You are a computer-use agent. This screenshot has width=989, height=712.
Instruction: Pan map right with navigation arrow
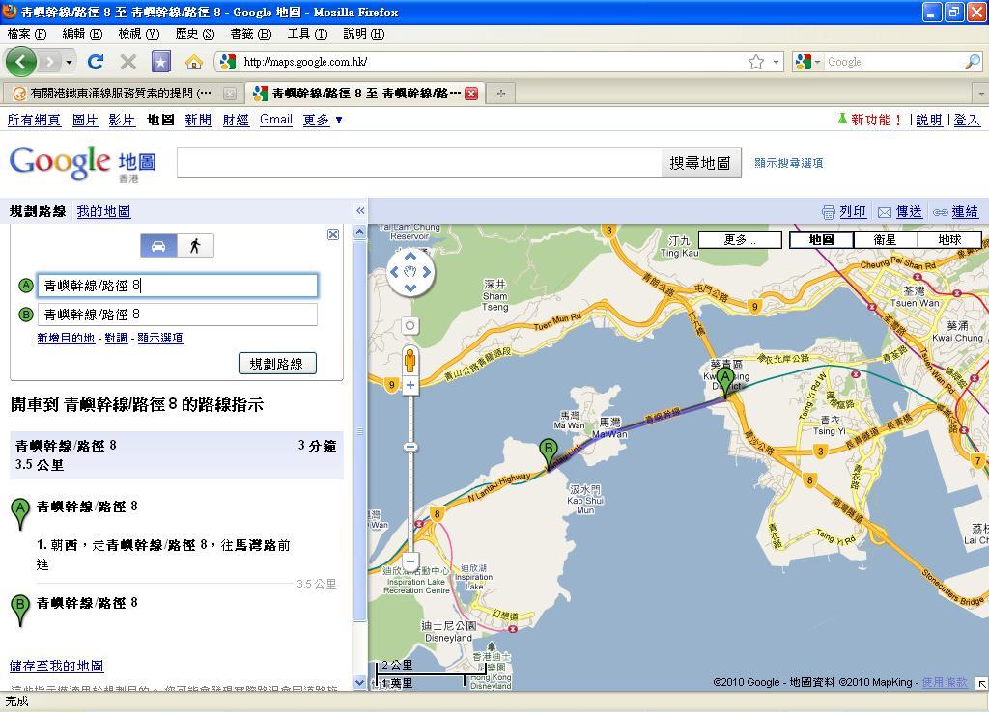427,272
